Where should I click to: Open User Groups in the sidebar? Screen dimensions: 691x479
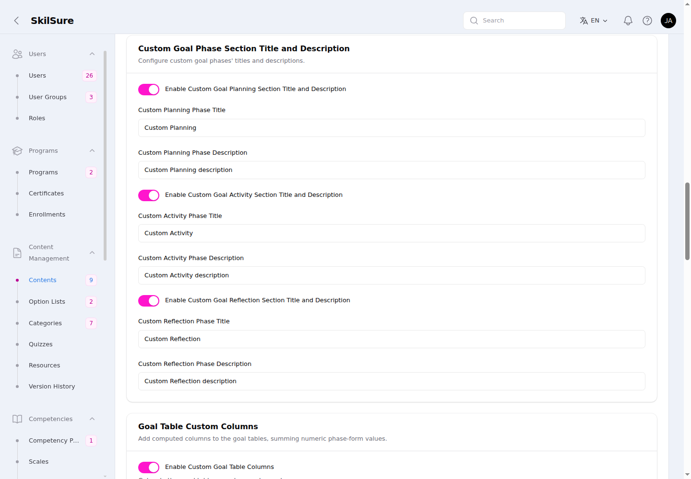click(48, 97)
